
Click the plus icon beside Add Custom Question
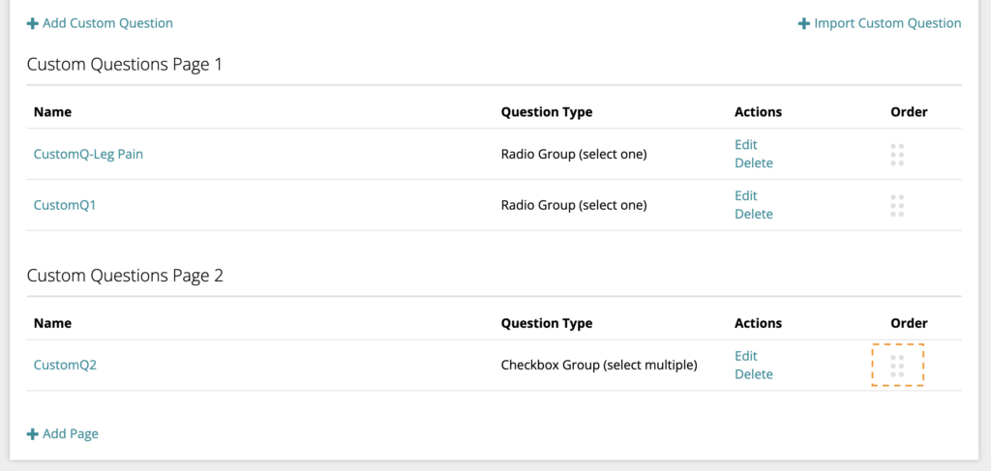click(x=32, y=24)
